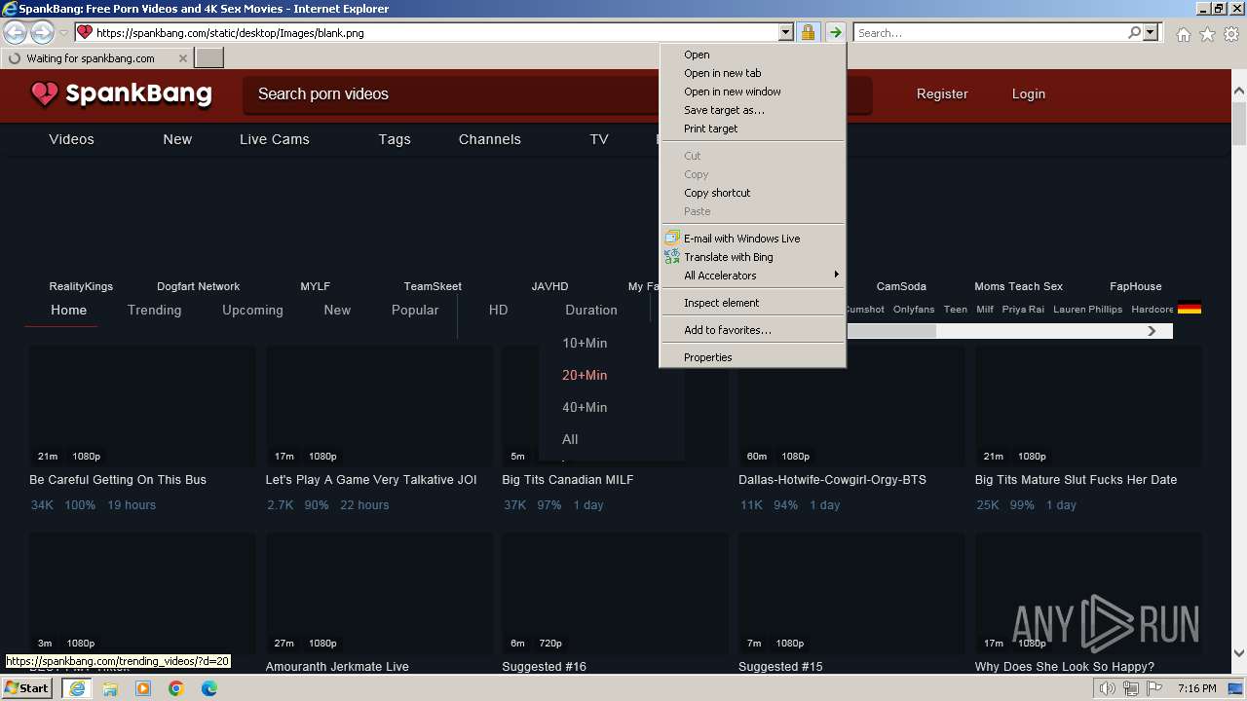Choose Open in new window
Image resolution: width=1247 pixels, height=701 pixels.
click(753, 92)
